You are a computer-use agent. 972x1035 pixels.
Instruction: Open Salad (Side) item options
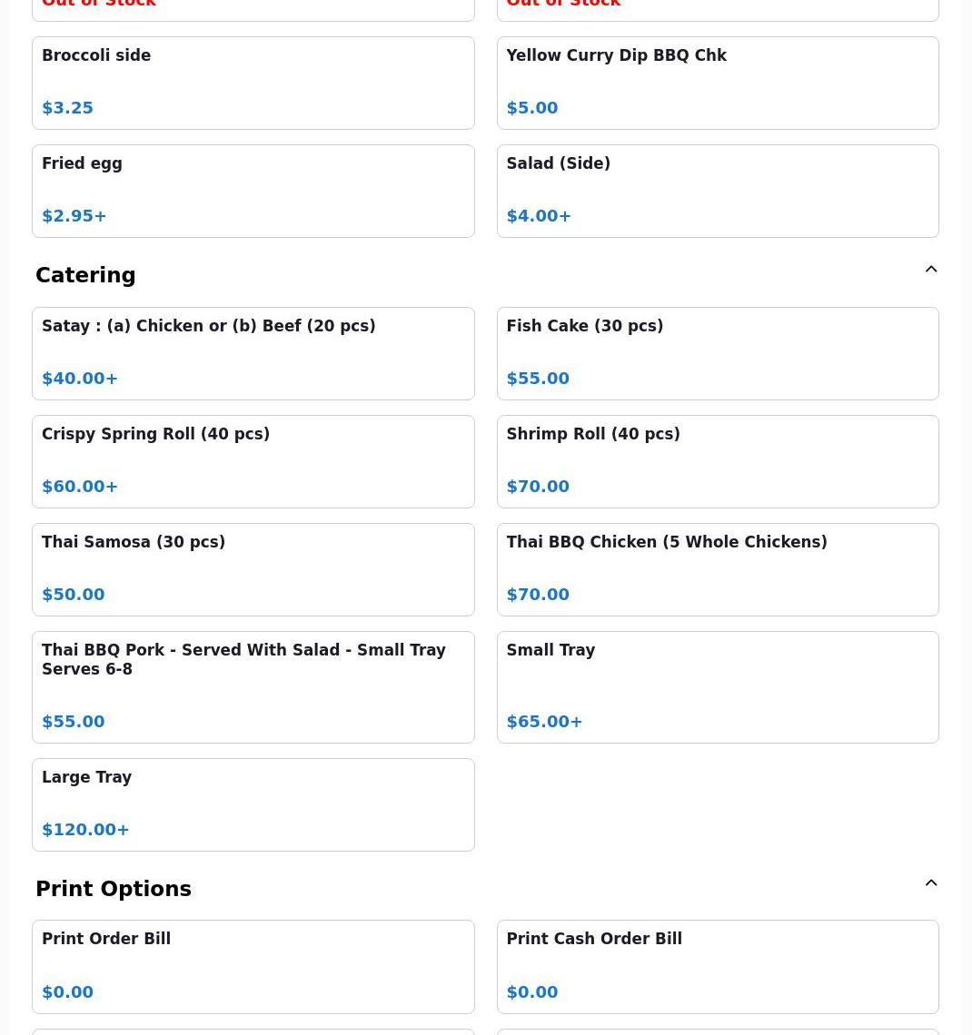point(718,192)
